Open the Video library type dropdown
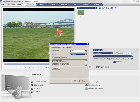The width and height of the screenshot is (140, 102). point(97,8)
